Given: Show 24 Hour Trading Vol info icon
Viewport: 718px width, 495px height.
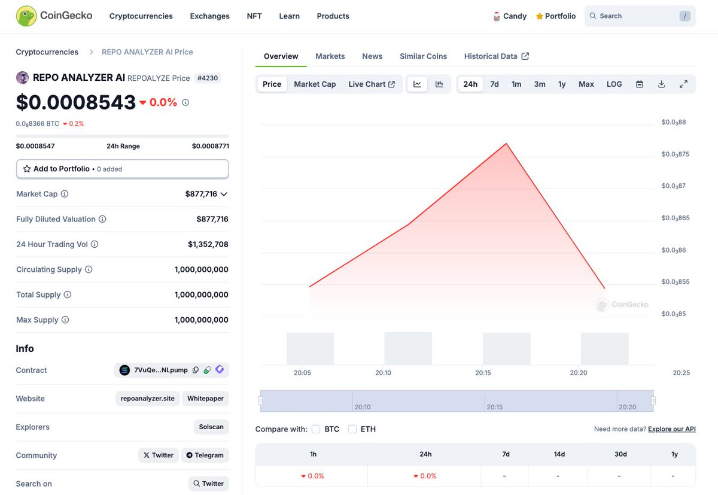Looking at the screenshot, I should (95, 244).
